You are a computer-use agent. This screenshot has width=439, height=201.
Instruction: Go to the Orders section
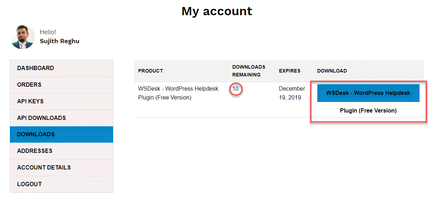click(62, 85)
